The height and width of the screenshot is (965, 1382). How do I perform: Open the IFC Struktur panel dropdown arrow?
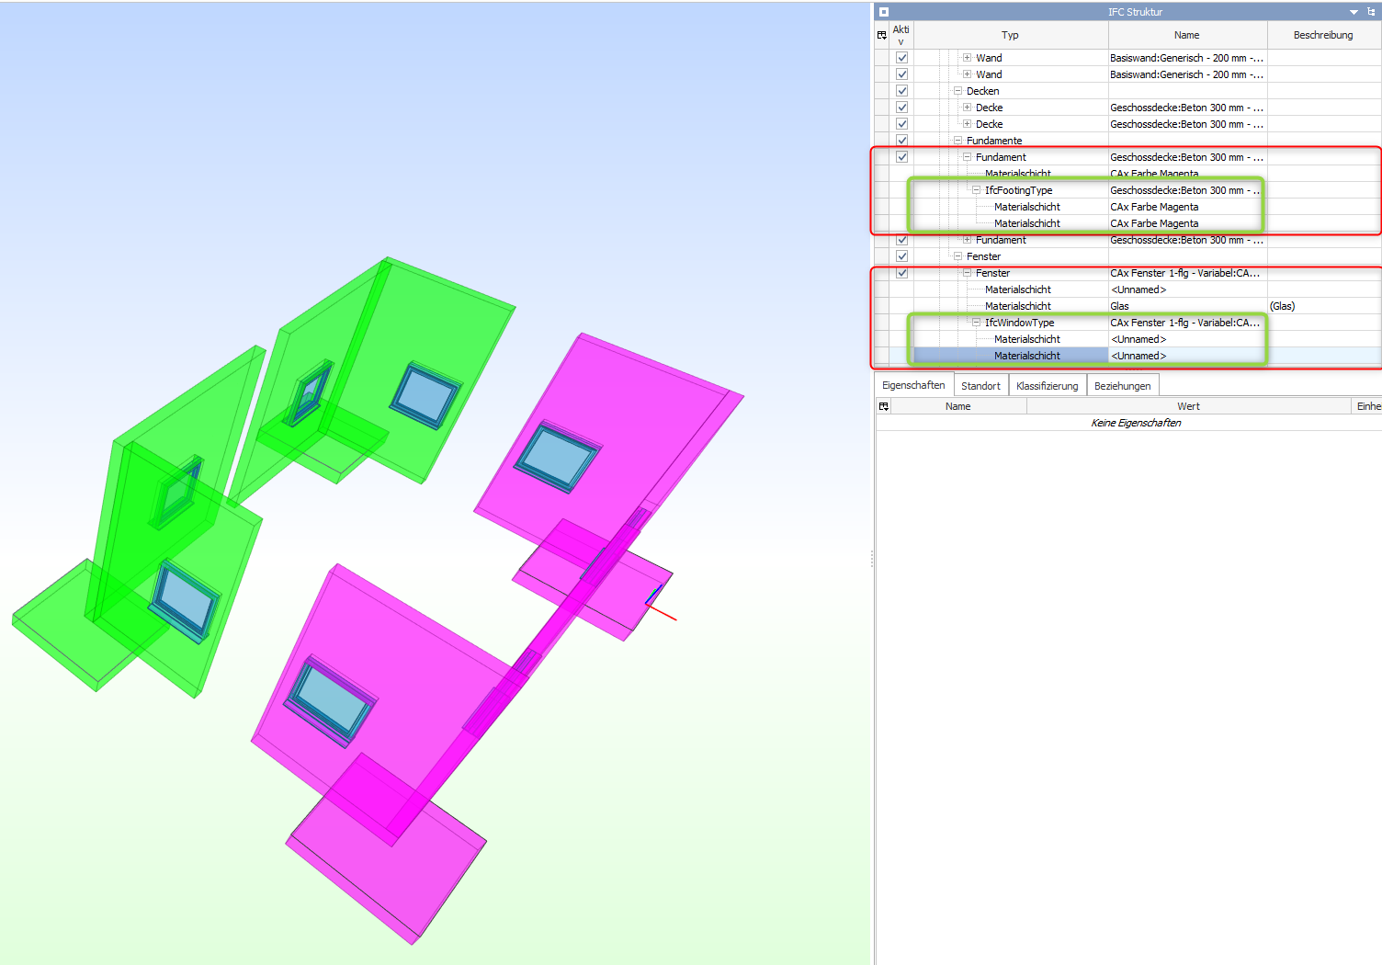(1354, 12)
